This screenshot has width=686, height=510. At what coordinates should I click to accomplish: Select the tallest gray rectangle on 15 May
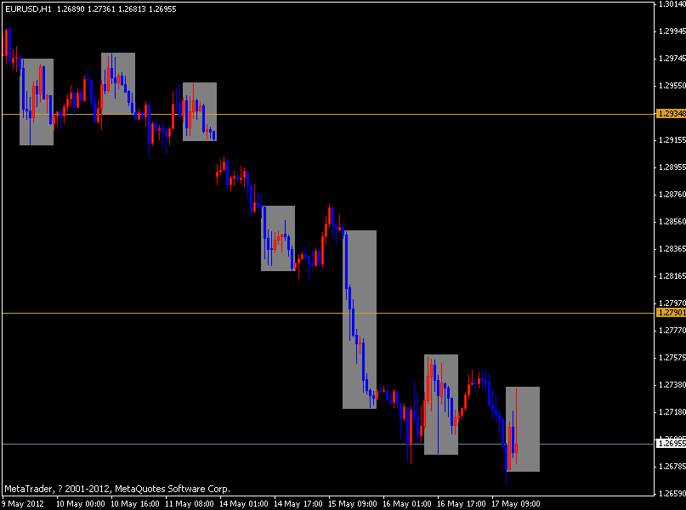pos(360,320)
